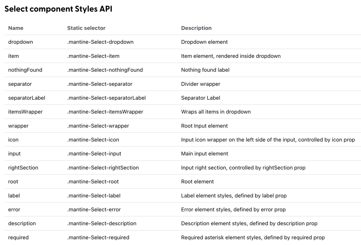This screenshot has height=245, width=361.
Task: Click '.mantine-Select-item' selector cell
Action: (x=93, y=56)
